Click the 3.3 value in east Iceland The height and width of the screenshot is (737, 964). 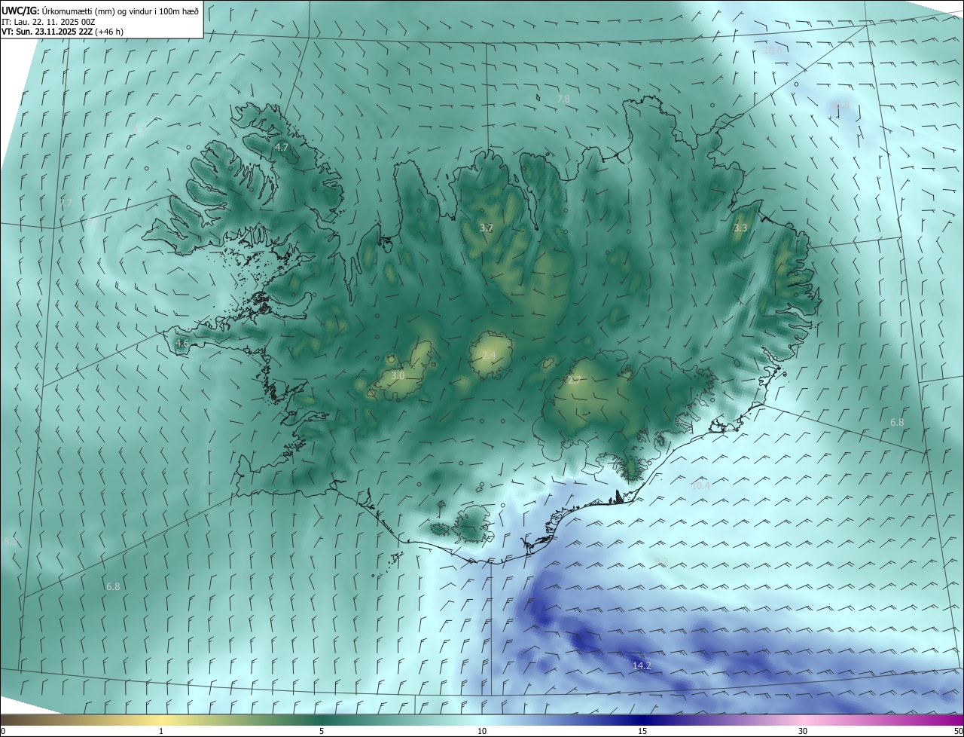pos(740,228)
